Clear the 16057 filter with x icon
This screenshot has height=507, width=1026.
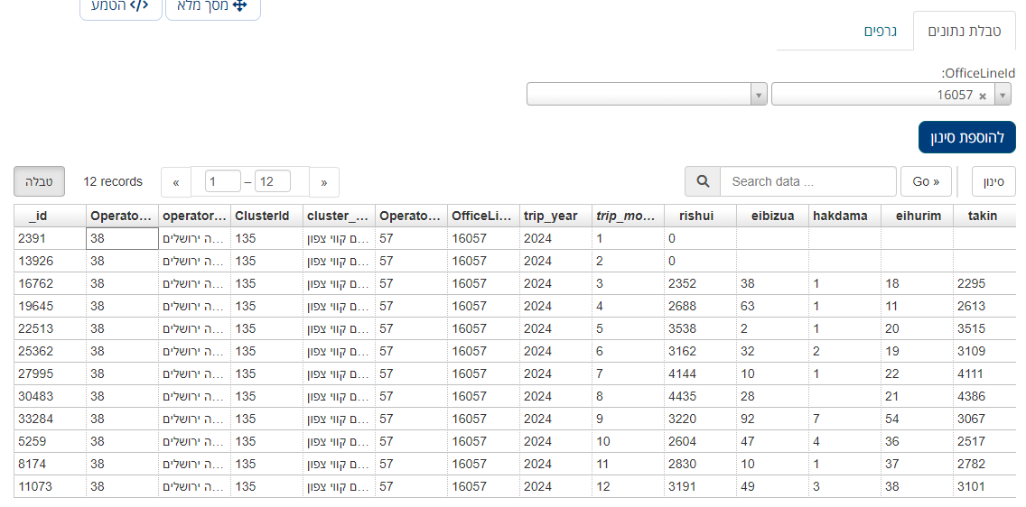[983, 95]
